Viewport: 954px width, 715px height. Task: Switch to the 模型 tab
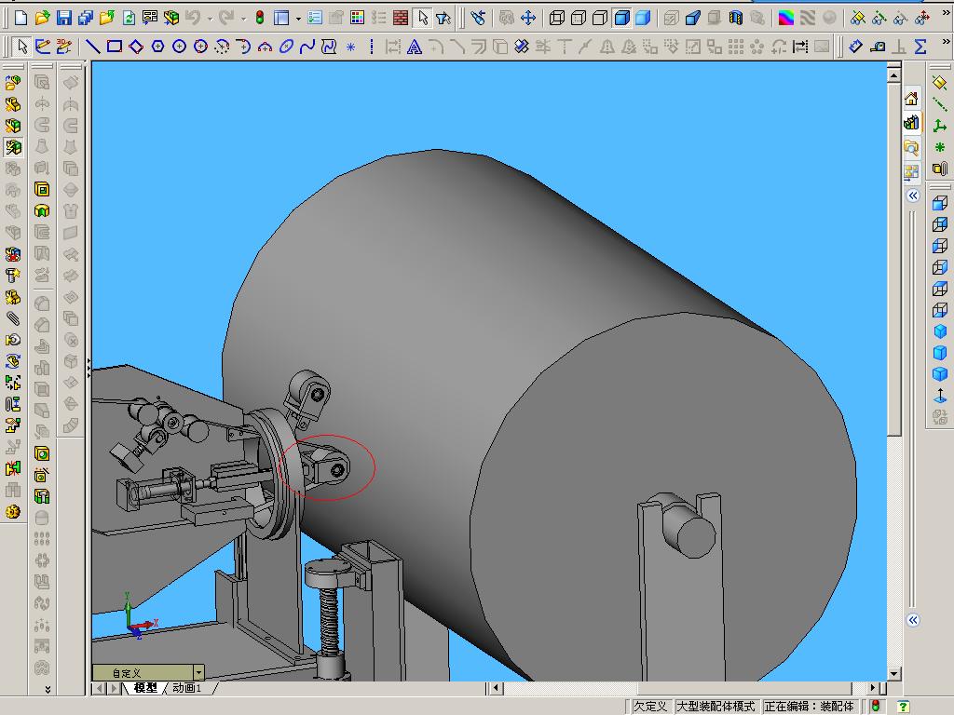145,688
